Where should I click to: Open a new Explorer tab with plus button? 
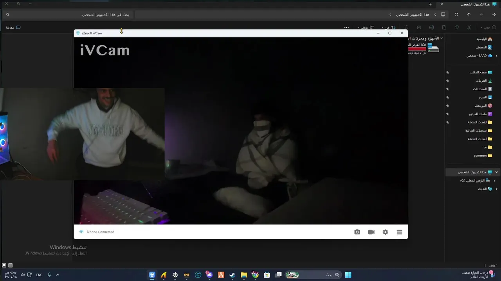click(x=430, y=4)
